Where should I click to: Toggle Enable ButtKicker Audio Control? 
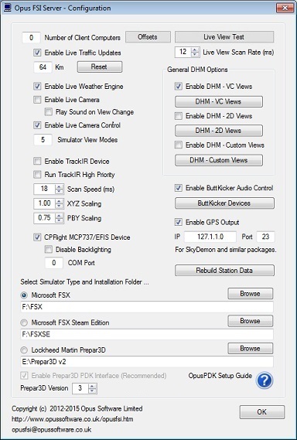point(178,188)
